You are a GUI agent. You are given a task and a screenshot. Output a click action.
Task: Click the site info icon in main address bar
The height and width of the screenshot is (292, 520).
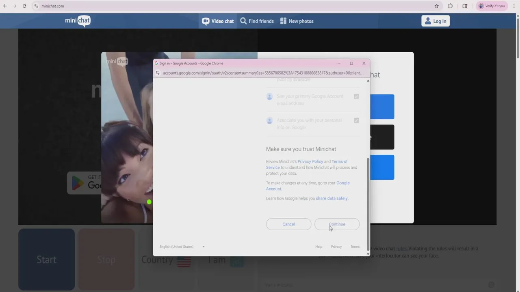coord(36,6)
